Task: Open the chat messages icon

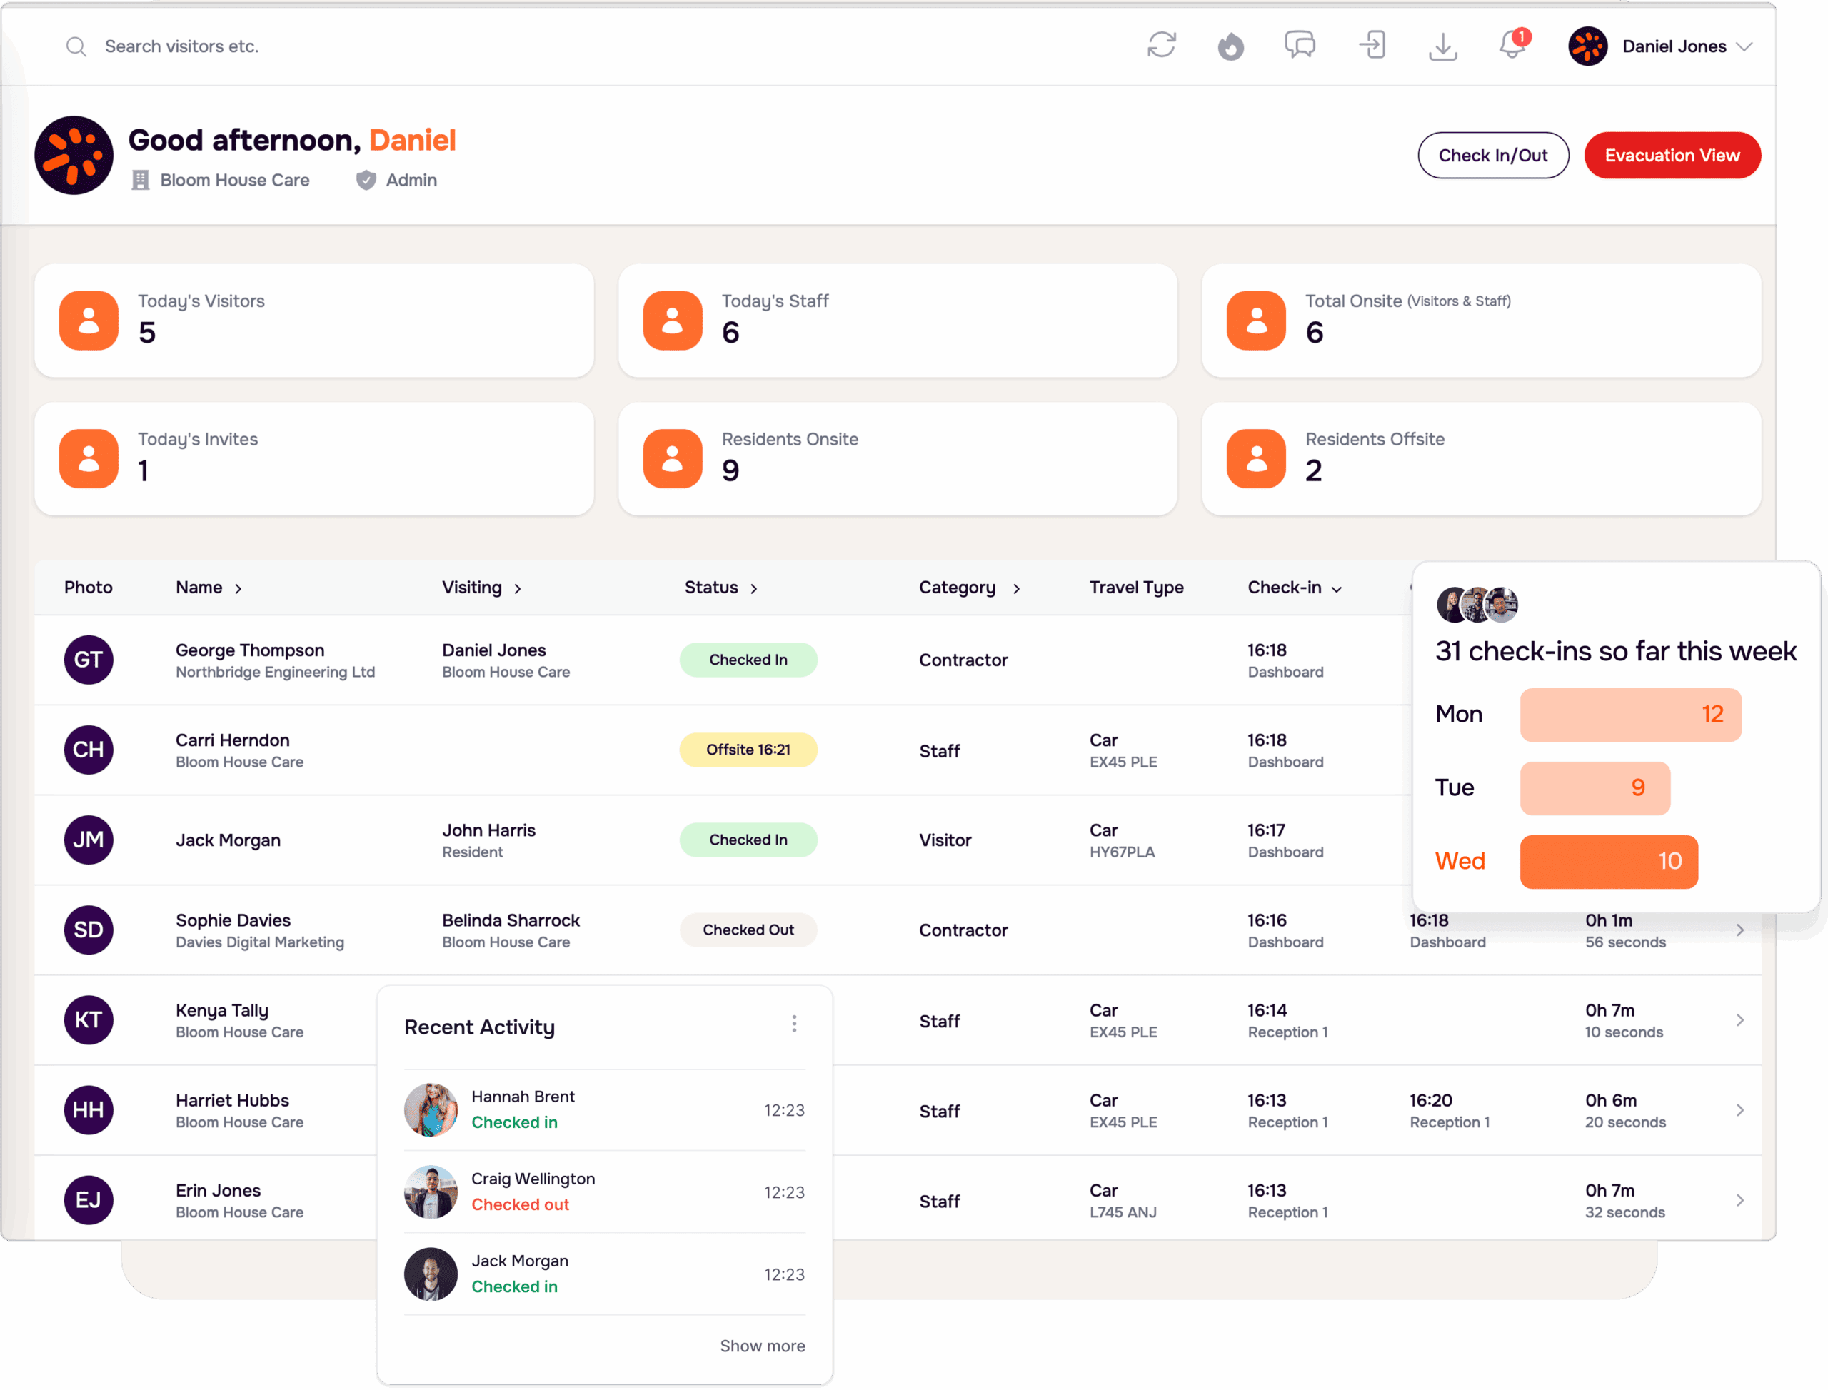Action: [1300, 46]
